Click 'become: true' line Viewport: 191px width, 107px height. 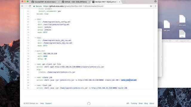[42, 14]
